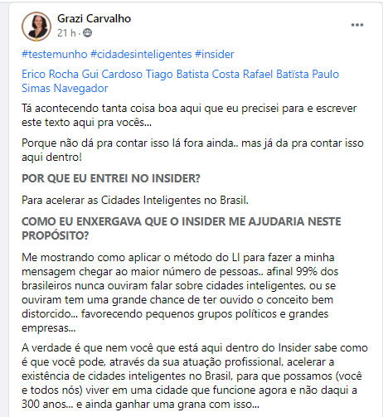Click the paragraph starting A verdade é que

point(195,376)
